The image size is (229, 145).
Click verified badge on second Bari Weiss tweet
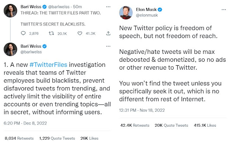[45, 46]
